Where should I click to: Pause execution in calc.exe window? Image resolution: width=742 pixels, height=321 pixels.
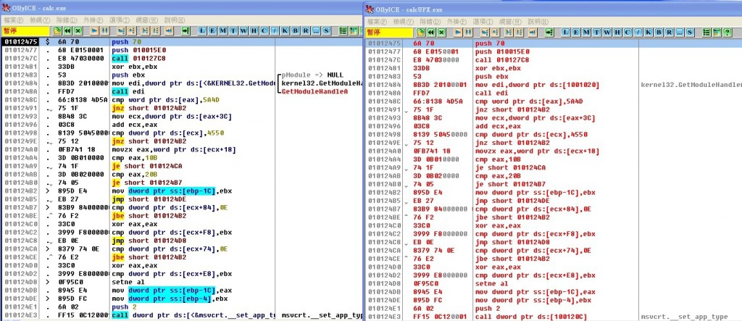point(104,30)
